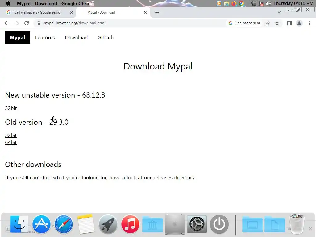Viewport: 316px width, 237px height.
Task: Open System Preferences gear in dock
Action: point(197,224)
